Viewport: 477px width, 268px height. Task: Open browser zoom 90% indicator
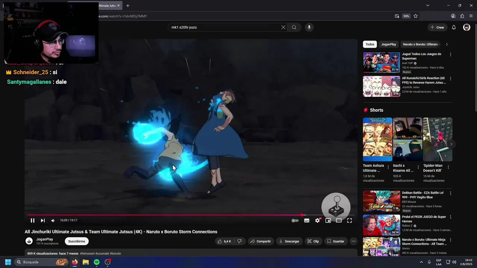406,16
